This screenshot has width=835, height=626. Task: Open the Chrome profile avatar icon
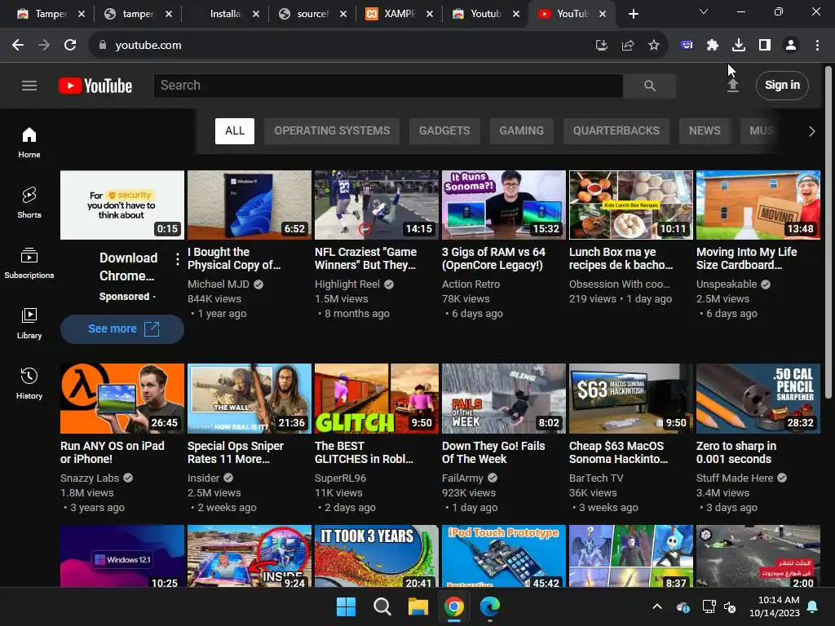click(x=791, y=46)
